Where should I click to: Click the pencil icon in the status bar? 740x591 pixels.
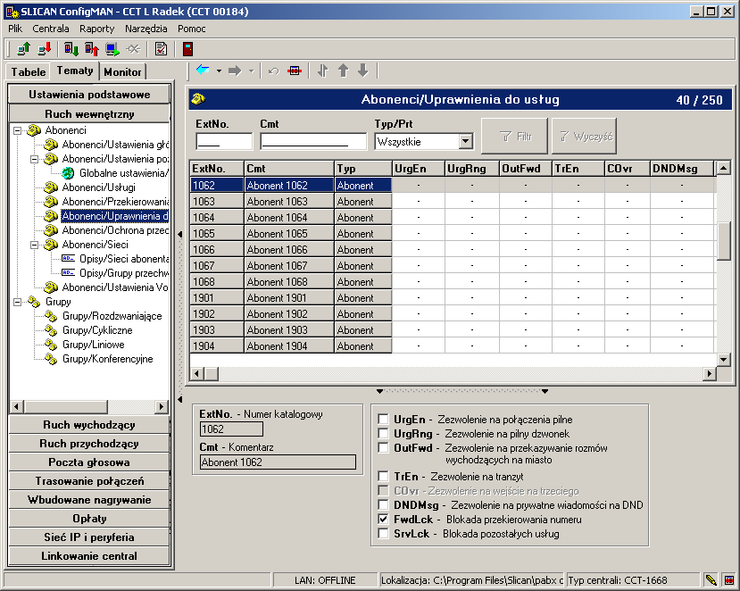711,579
